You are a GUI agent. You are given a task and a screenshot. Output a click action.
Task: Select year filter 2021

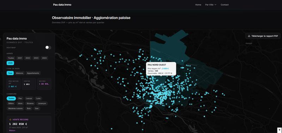pos(20,58)
